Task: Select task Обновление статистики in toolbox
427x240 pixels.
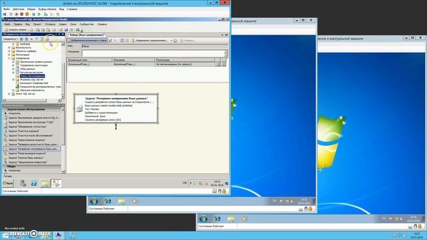Action: point(27,127)
